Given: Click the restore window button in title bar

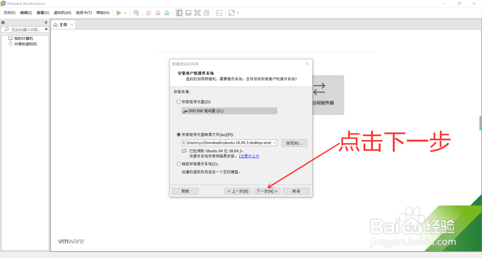Looking at the screenshot, I should pyautogui.click(x=459, y=4).
